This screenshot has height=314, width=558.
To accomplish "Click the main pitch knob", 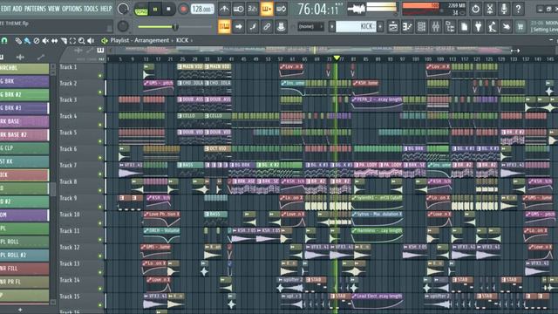I will [x=123, y=26].
